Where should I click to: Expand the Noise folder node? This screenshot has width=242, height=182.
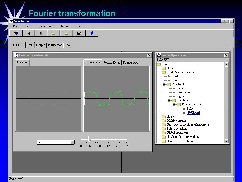coord(159,117)
